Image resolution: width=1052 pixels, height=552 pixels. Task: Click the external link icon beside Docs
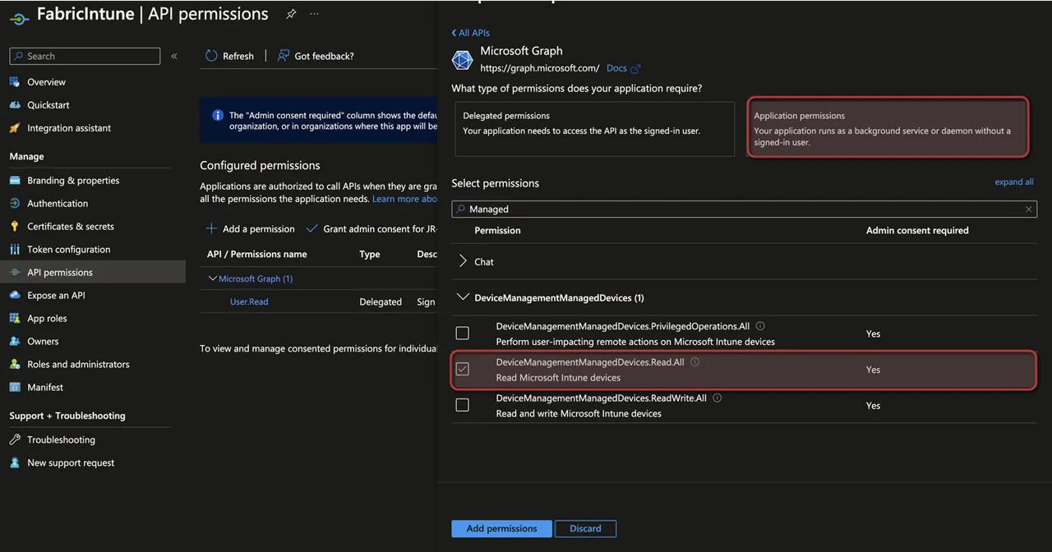pos(635,69)
